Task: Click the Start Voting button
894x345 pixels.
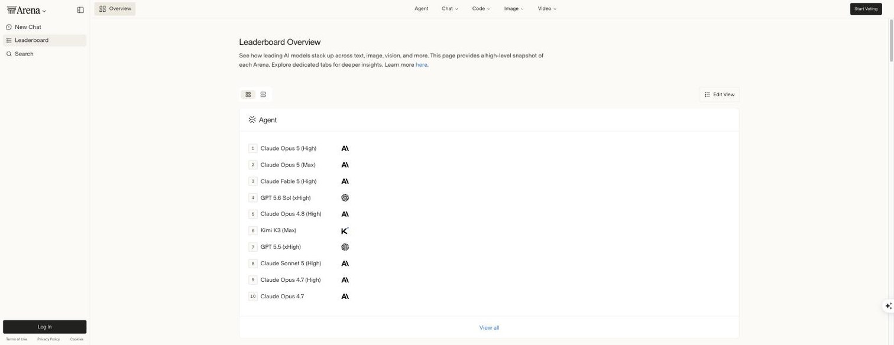Action: [x=866, y=9]
